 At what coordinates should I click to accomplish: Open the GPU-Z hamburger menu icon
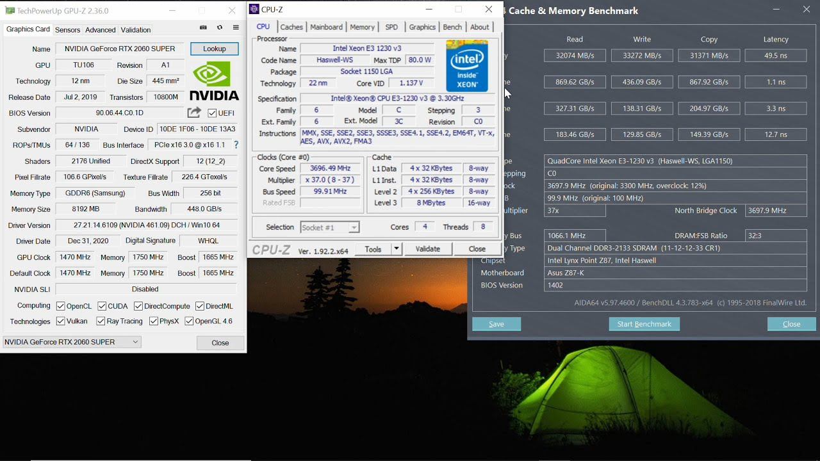[236, 28]
